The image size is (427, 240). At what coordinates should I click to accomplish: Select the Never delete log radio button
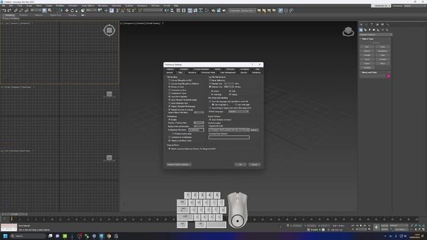coord(210,80)
